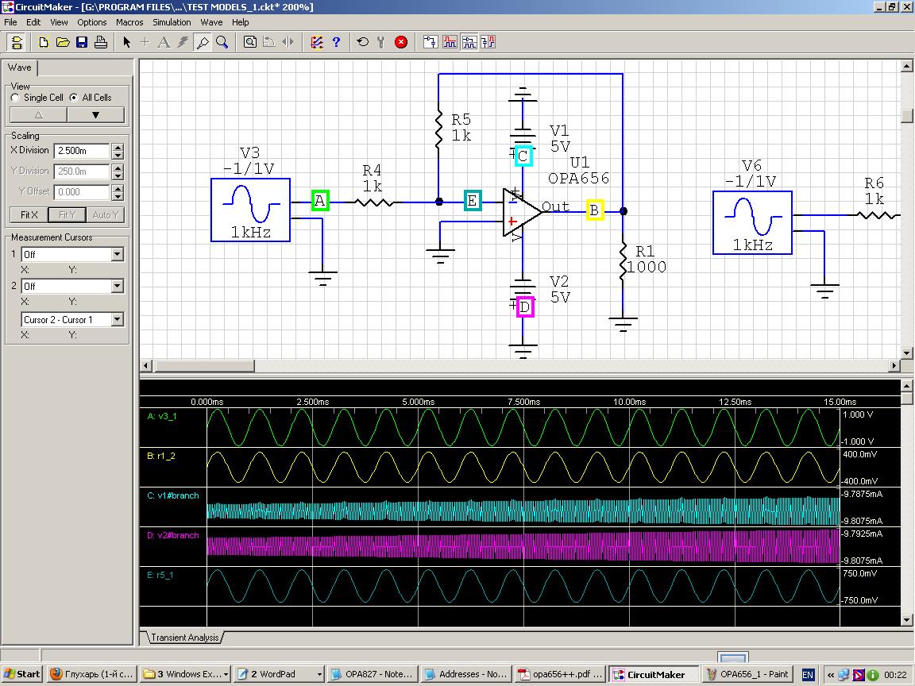This screenshot has width=915, height=686.
Task: Select the Arrow selection tool
Action: tap(127, 42)
